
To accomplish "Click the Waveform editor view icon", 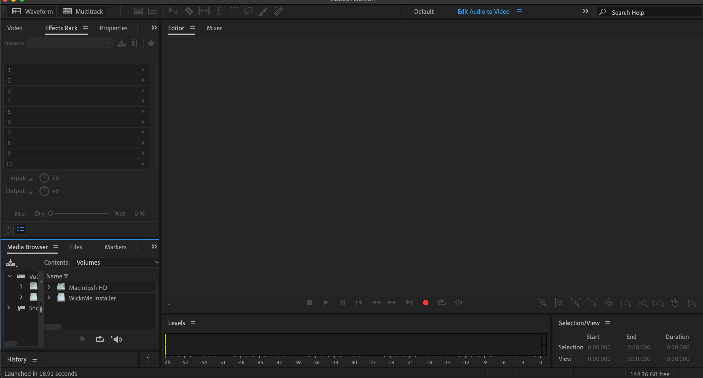I will coord(16,11).
